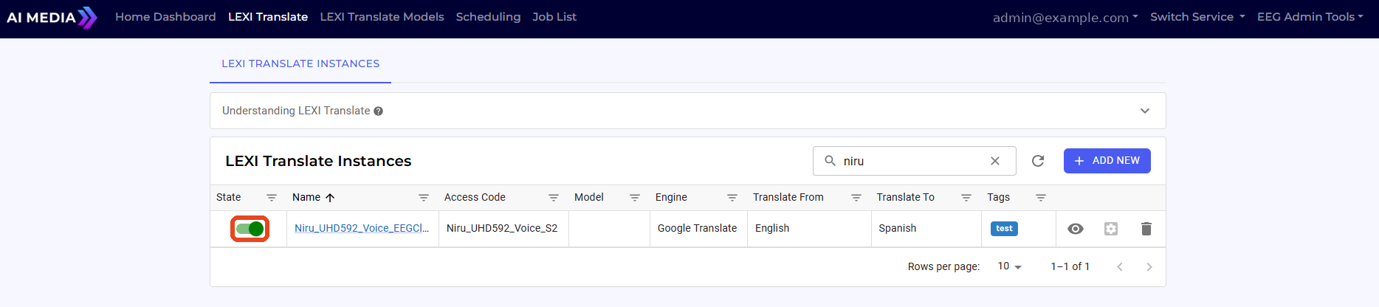Open the rows per page dropdown
The width and height of the screenshot is (1379, 307).
1009,266
